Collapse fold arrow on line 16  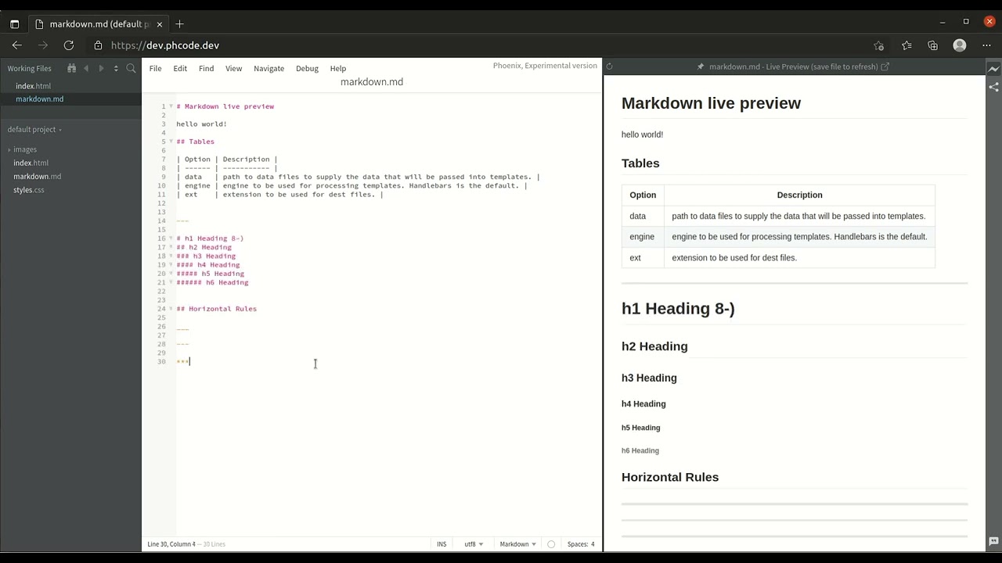tap(171, 238)
